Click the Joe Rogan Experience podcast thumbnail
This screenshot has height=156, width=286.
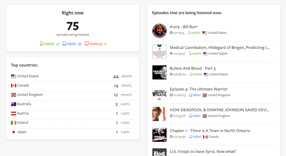coord(159,31)
